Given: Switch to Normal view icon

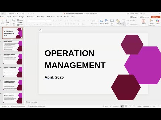Looking at the screenshot, I should click(122, 106).
